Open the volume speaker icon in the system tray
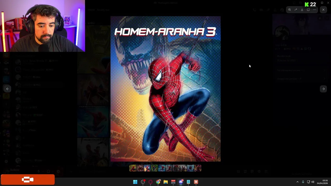The width and height of the screenshot is (331, 186). point(313,182)
